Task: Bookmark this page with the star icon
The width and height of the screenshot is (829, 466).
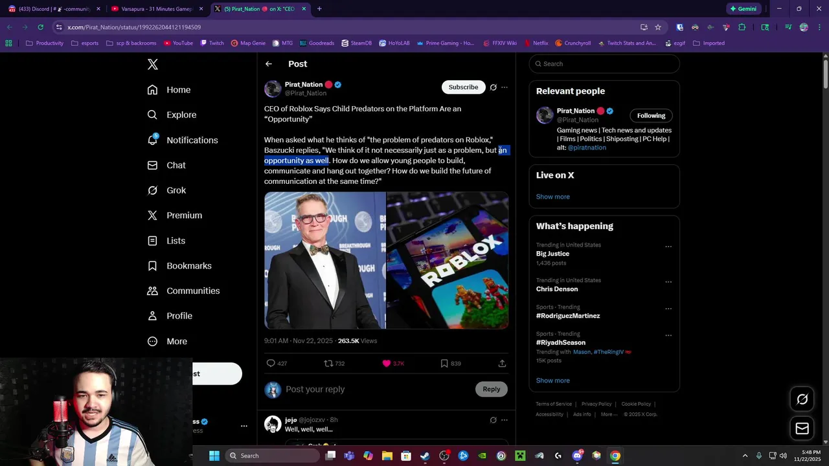Action: click(x=658, y=27)
